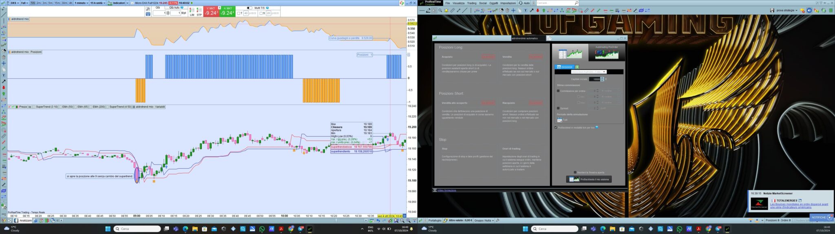The height and width of the screenshot is (234, 835).
Task: Click the STP stop order icon
Action: pyautogui.click(x=199, y=12)
